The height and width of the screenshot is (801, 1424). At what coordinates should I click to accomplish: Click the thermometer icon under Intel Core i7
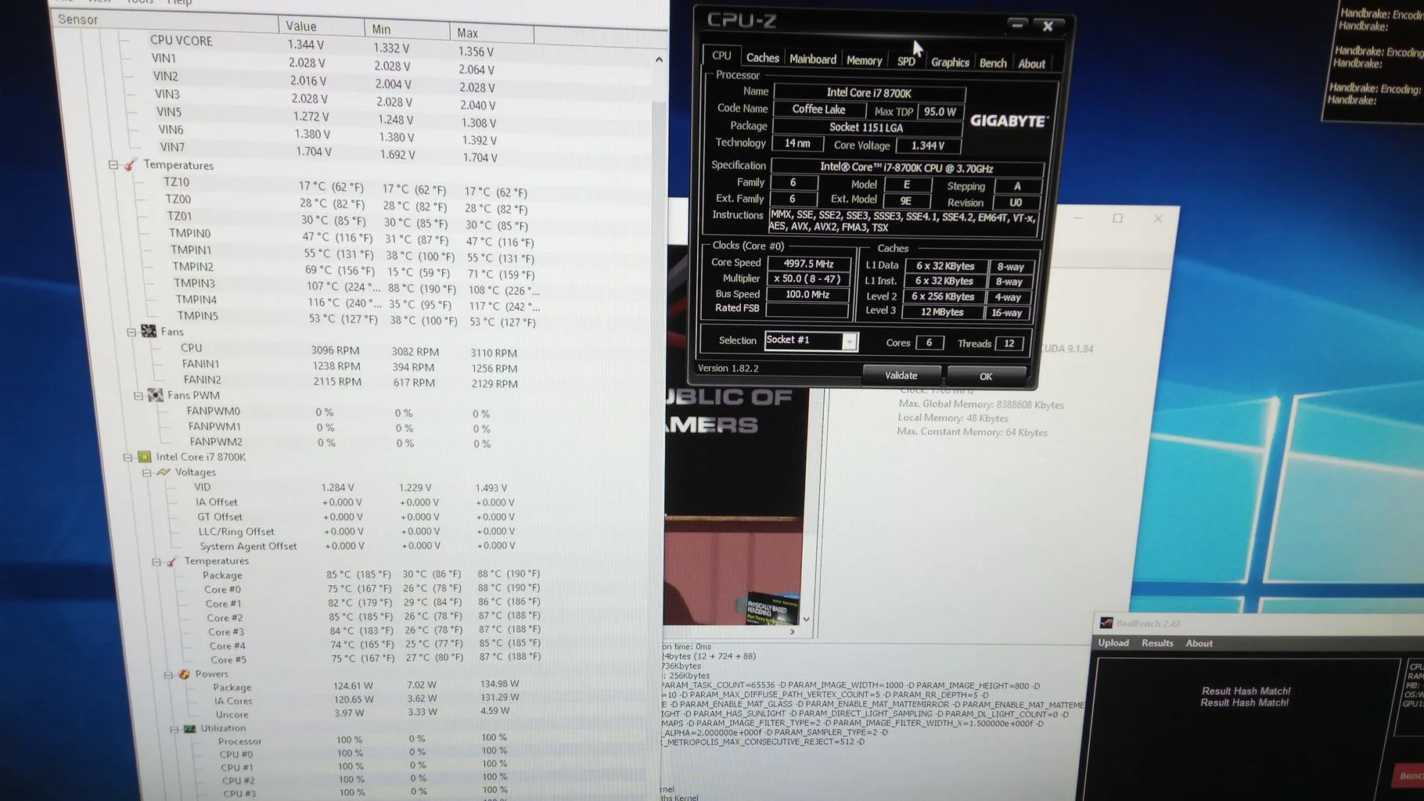pyautogui.click(x=171, y=561)
